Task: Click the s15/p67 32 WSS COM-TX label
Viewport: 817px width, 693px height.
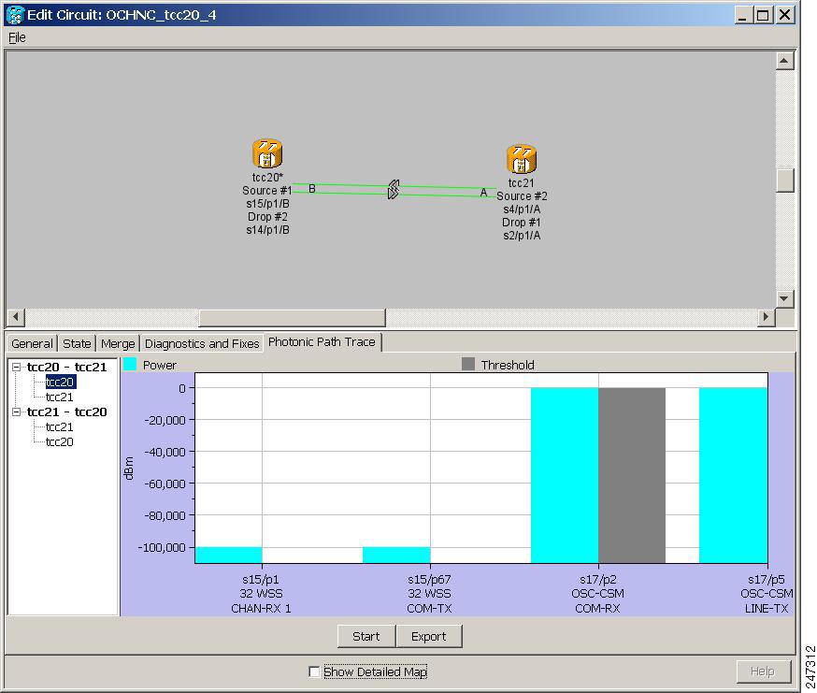Action: pos(429,594)
